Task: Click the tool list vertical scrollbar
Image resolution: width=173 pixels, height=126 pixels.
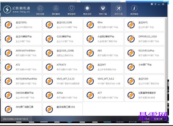Action: (x=166, y=67)
